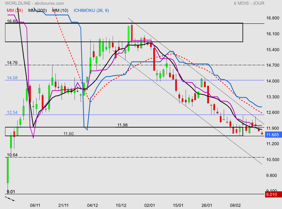Click the 6 MOIS - JOUR label

click(x=249, y=3)
